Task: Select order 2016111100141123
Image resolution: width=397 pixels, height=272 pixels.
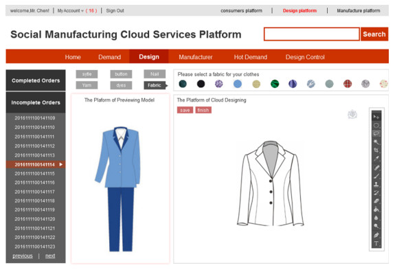Action: click(x=35, y=247)
